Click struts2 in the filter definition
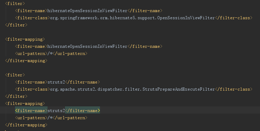Viewport: 260px width, 131px height. tap(56, 82)
